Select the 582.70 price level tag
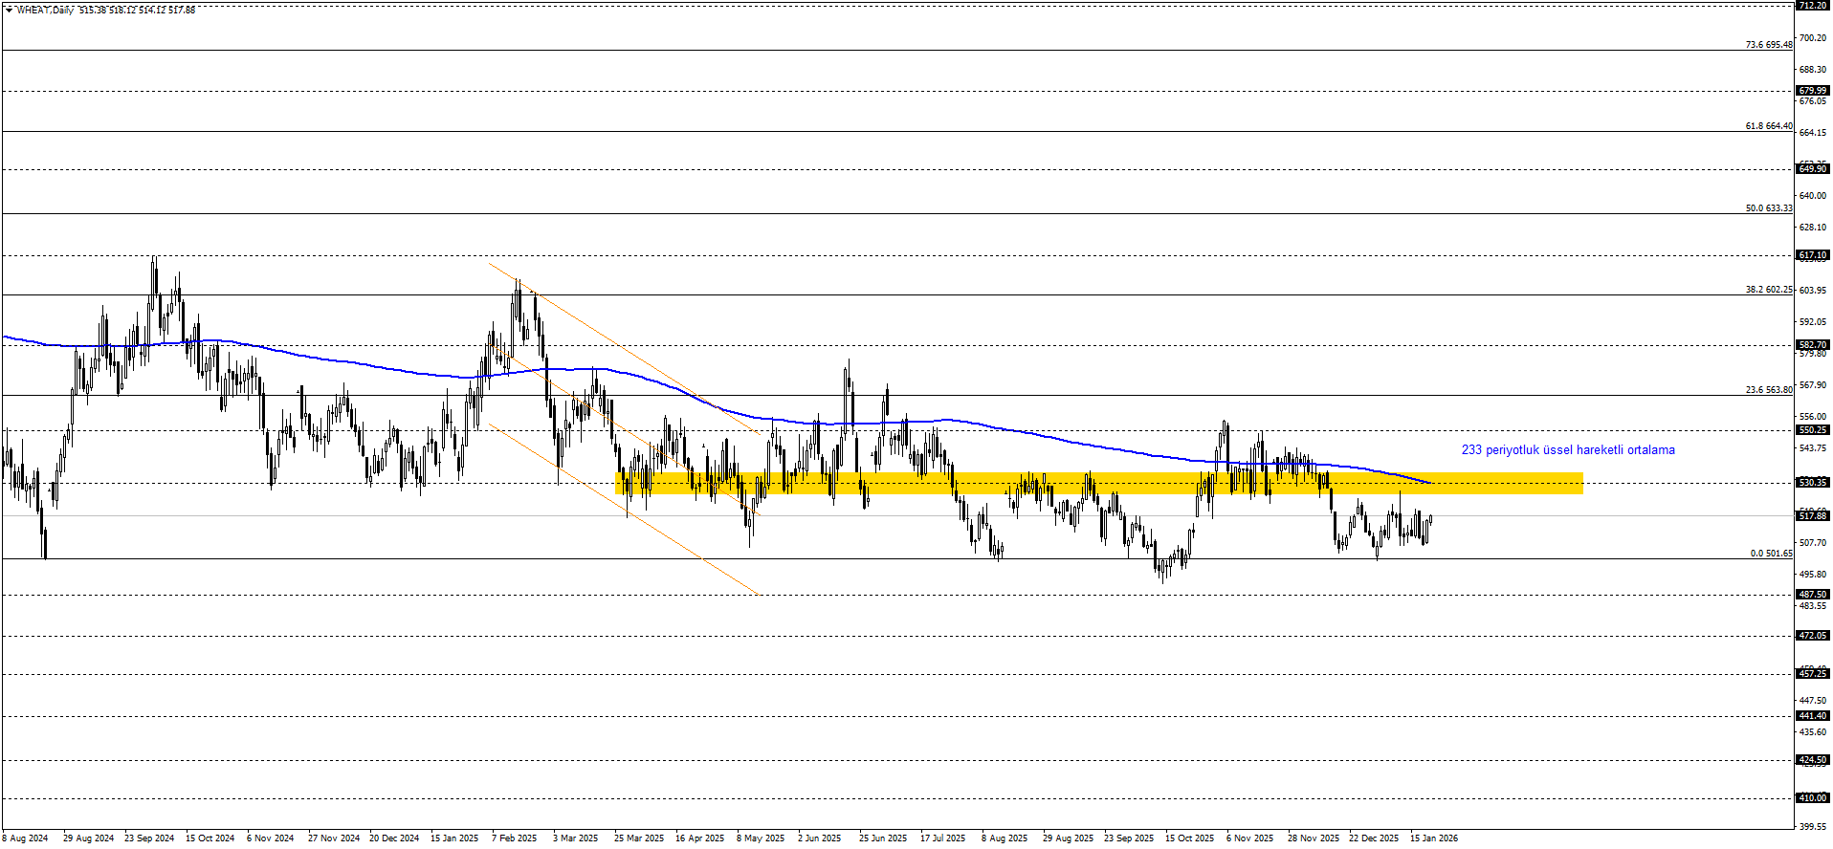This screenshot has width=1833, height=849. click(1812, 345)
